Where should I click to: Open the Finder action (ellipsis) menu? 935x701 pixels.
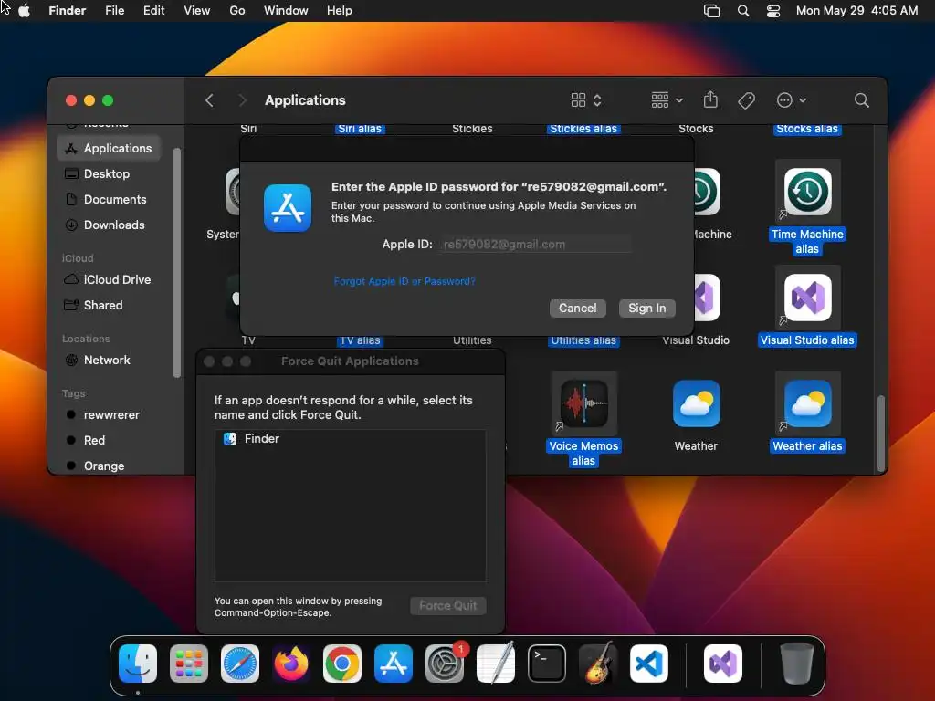tap(792, 100)
